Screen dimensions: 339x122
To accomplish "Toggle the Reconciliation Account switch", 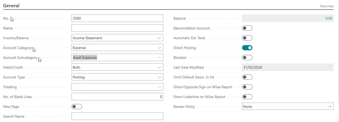I will click(247, 28).
